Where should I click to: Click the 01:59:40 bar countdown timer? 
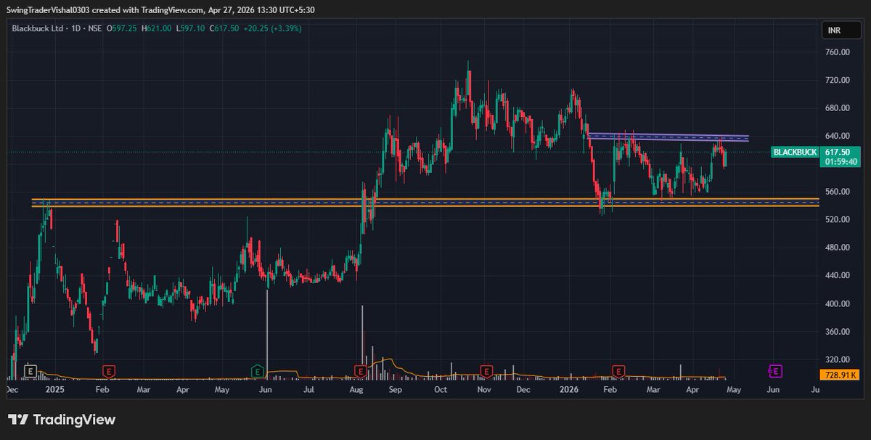click(840, 162)
